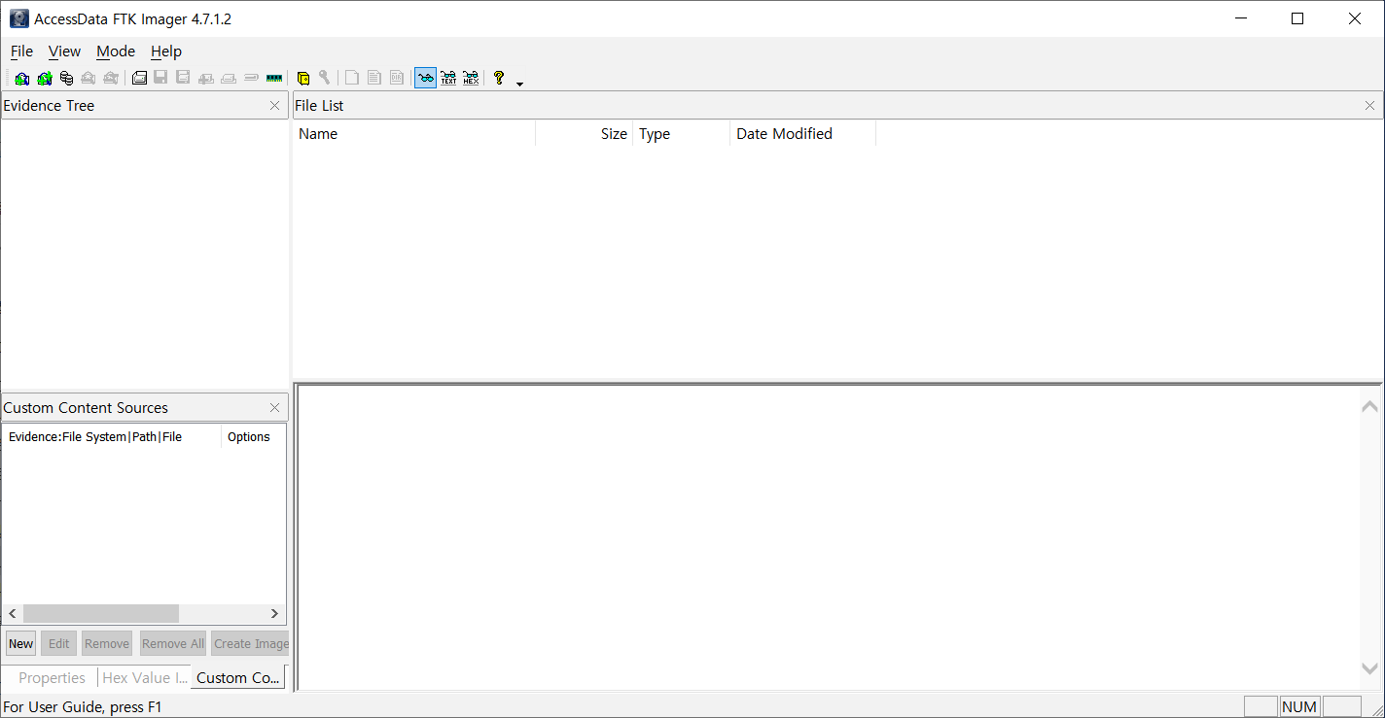Image resolution: width=1385 pixels, height=718 pixels.
Task: Expand the toolbar options dropdown arrow
Action: (519, 84)
